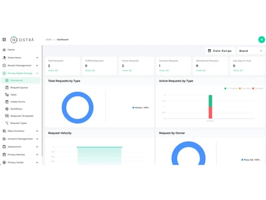Click the Request Types icon

pos(7,123)
